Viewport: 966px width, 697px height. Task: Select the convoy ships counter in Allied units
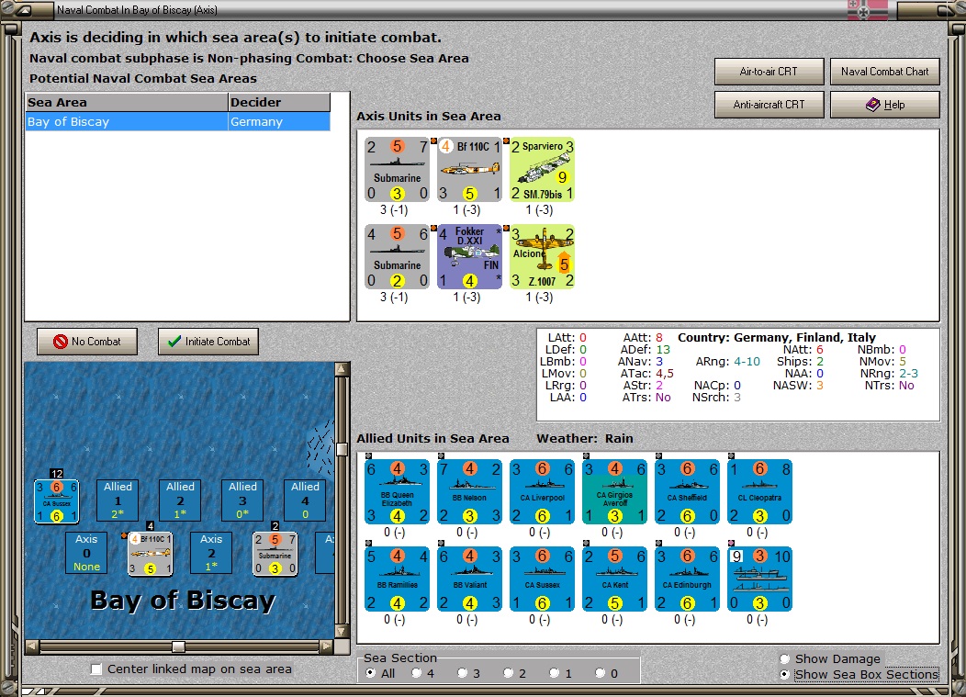click(x=759, y=579)
